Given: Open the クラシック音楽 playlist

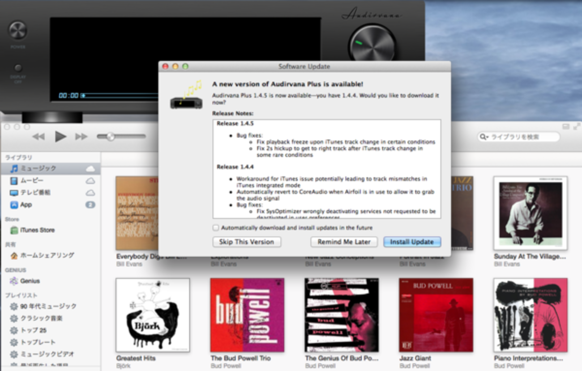Looking at the screenshot, I should pyautogui.click(x=50, y=319).
